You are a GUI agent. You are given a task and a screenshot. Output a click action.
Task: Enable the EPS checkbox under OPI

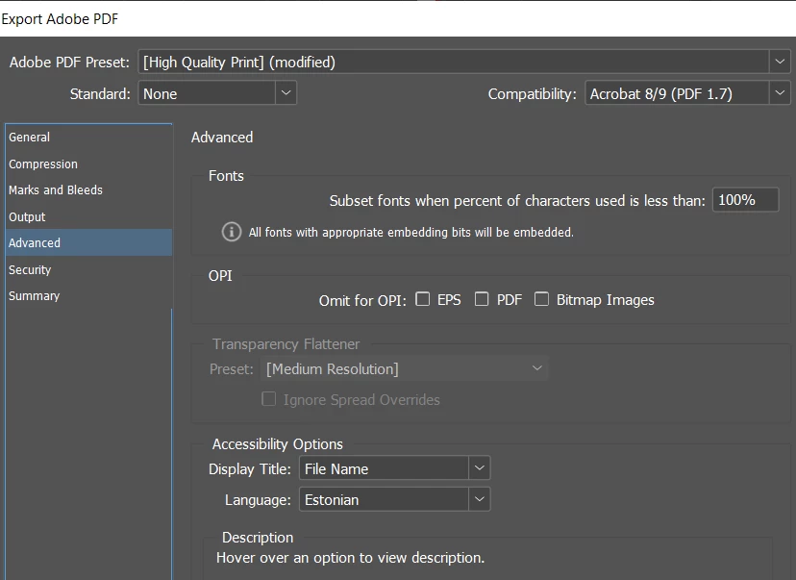(422, 299)
